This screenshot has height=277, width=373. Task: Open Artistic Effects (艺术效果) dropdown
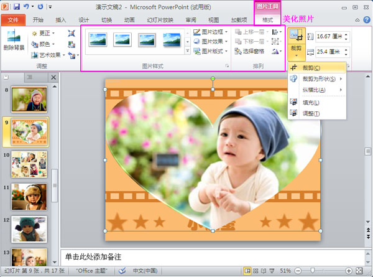point(48,55)
